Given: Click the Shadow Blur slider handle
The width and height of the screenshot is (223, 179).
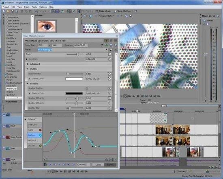Looking at the screenshot, I should (70, 108).
